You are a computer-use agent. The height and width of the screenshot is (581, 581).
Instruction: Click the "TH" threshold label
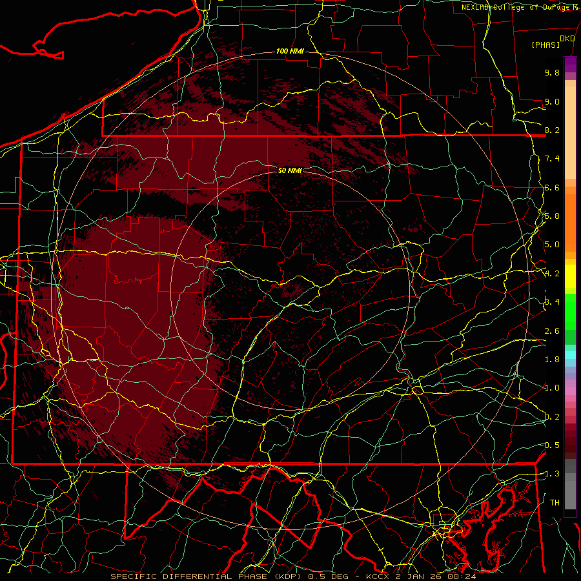click(x=555, y=503)
